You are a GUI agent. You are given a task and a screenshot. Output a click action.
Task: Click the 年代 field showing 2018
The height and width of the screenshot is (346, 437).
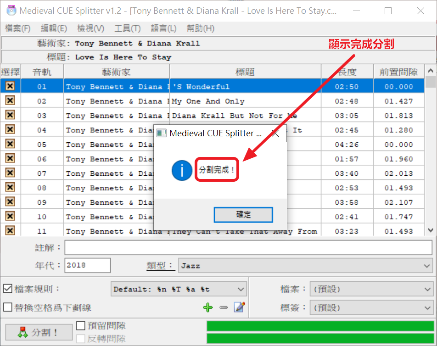88,265
